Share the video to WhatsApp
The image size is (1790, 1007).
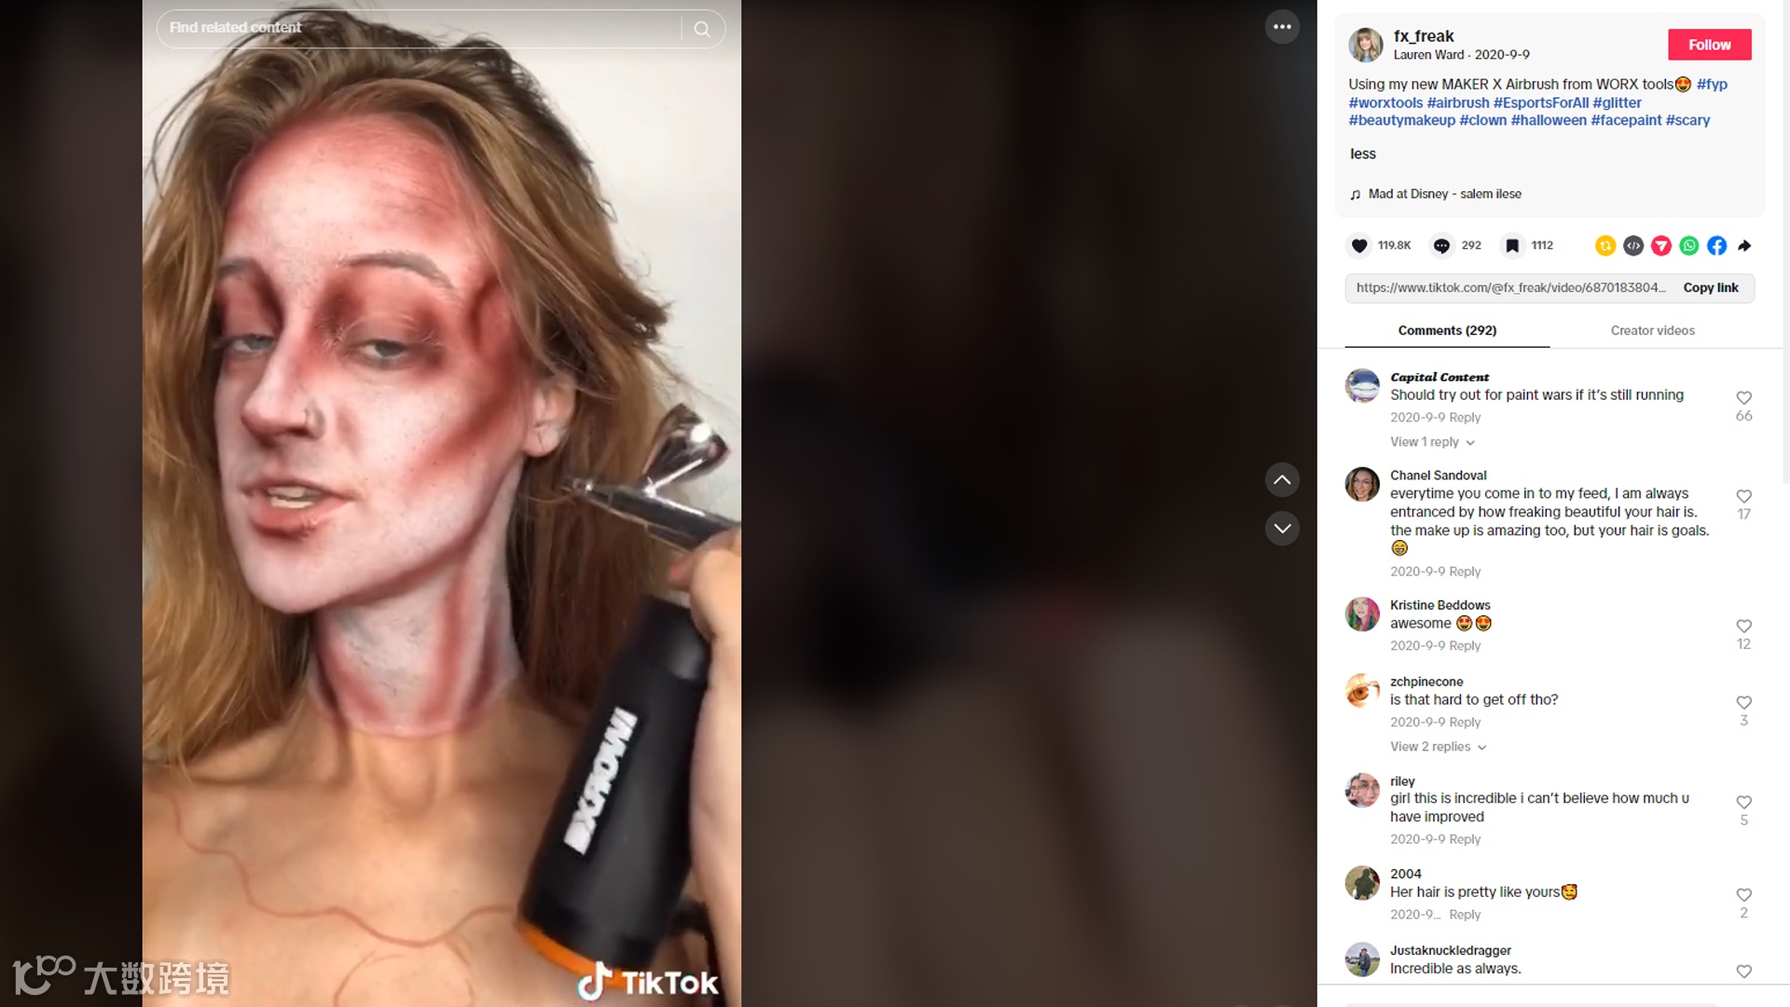click(1688, 245)
